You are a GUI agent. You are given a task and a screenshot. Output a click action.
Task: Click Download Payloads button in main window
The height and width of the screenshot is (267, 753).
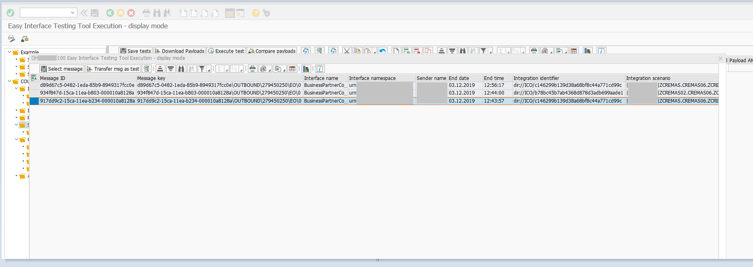[x=179, y=51]
